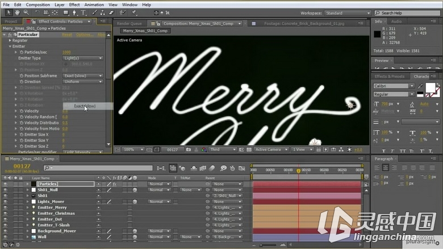Toggle region of interest button
443x249 pixels.
[x=241, y=149]
